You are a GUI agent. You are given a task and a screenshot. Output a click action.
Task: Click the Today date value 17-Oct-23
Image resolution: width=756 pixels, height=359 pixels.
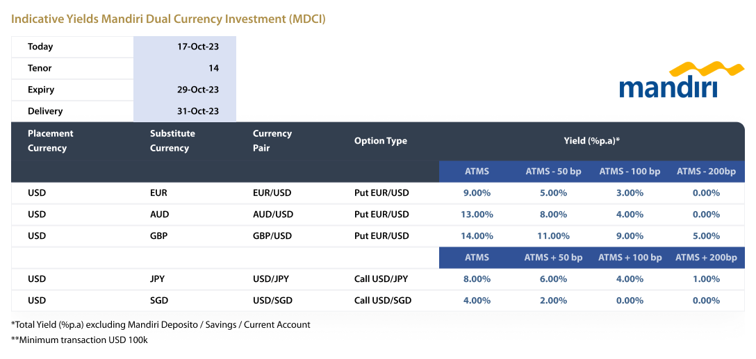(198, 47)
